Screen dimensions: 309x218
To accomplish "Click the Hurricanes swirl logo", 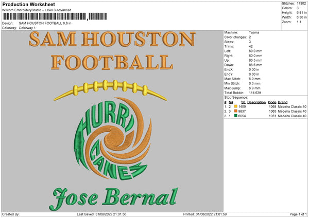I will point(113,139).
